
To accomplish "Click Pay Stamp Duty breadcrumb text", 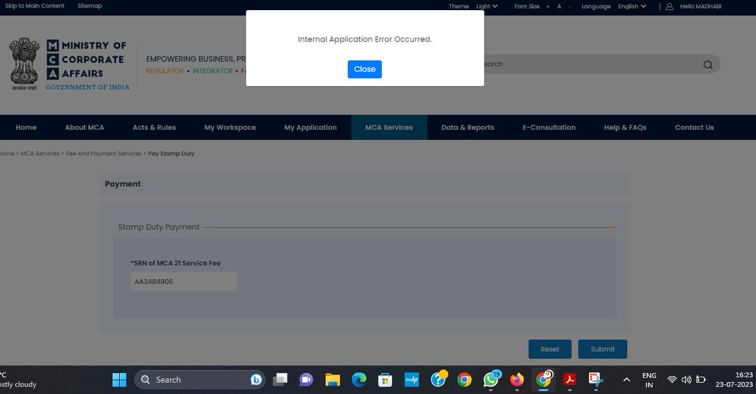I will click(x=171, y=154).
